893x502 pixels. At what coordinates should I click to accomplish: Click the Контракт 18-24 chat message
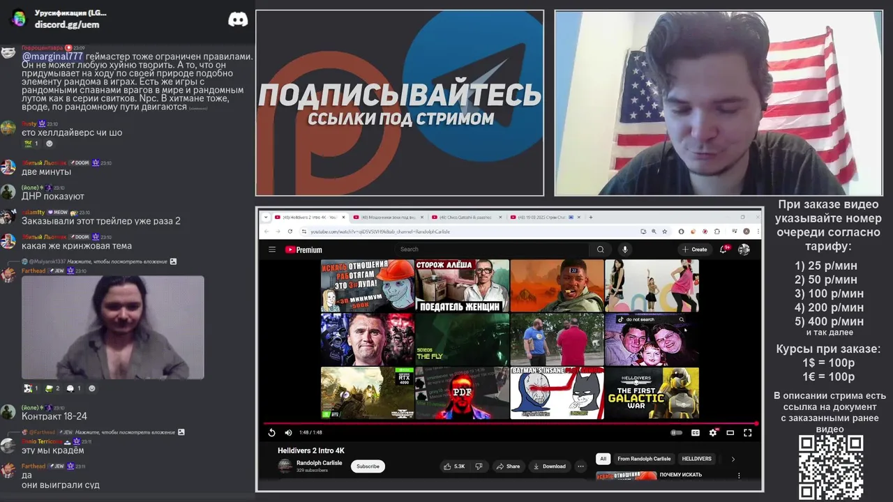(54, 416)
